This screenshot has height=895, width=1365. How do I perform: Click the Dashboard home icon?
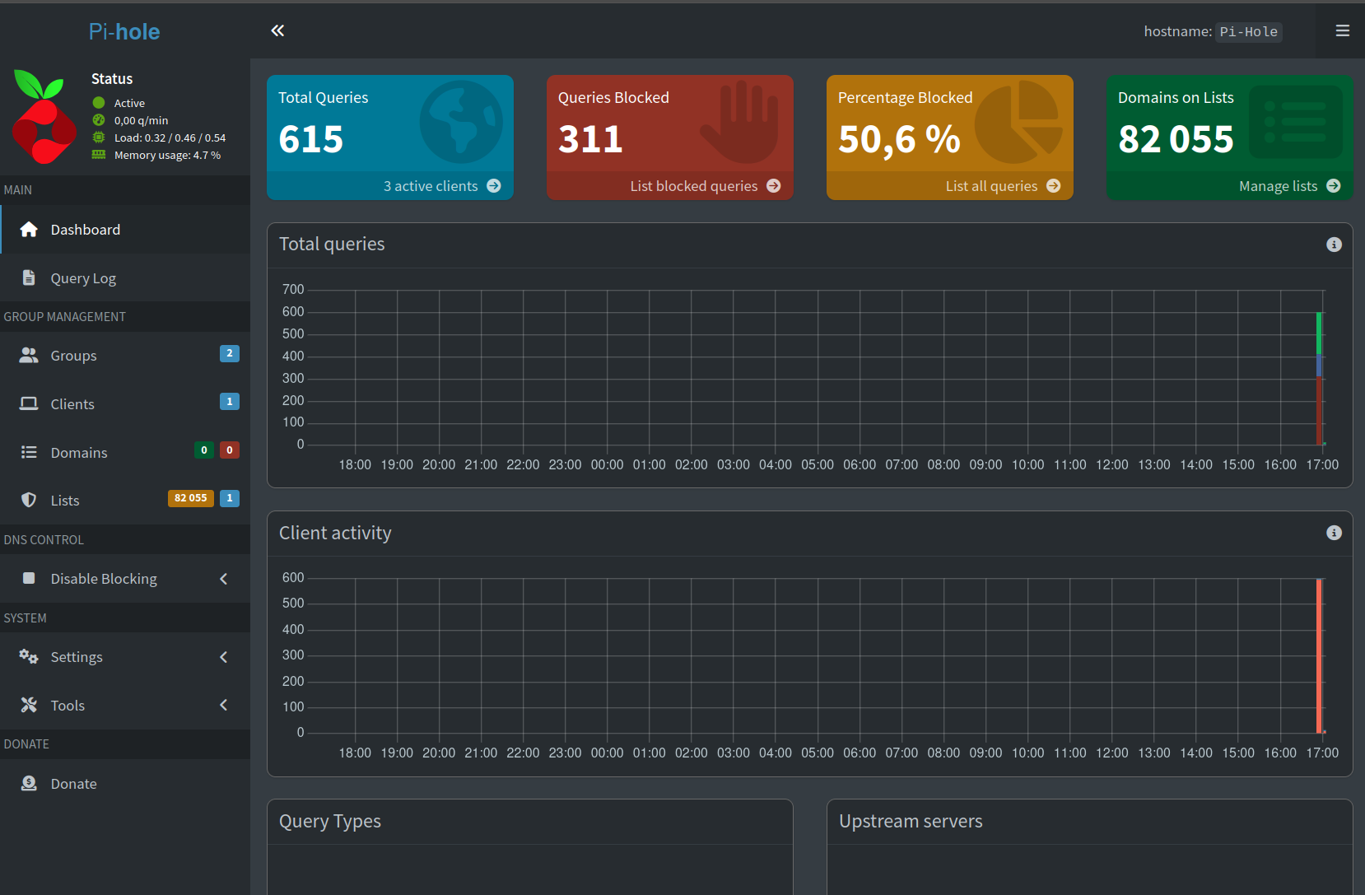tap(29, 230)
